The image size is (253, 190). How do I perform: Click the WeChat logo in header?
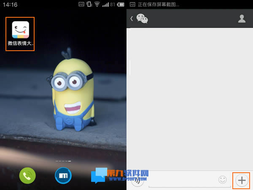point(142,19)
